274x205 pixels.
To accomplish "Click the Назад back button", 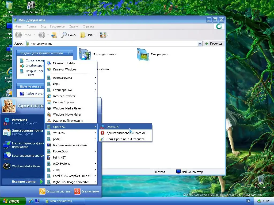I will (24, 35).
